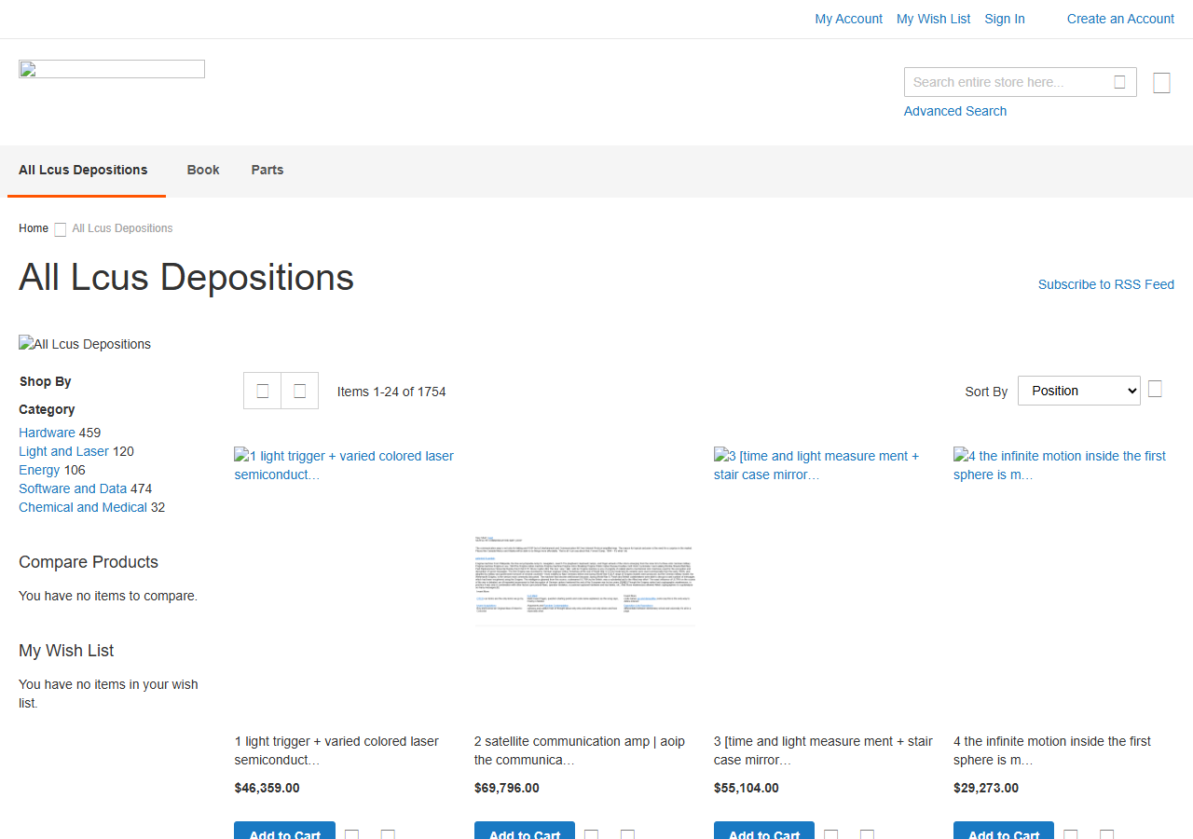
Task: Open 1 light trigger product image link
Action: [344, 465]
